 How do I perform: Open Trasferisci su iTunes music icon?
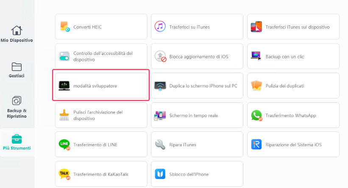click(x=160, y=27)
